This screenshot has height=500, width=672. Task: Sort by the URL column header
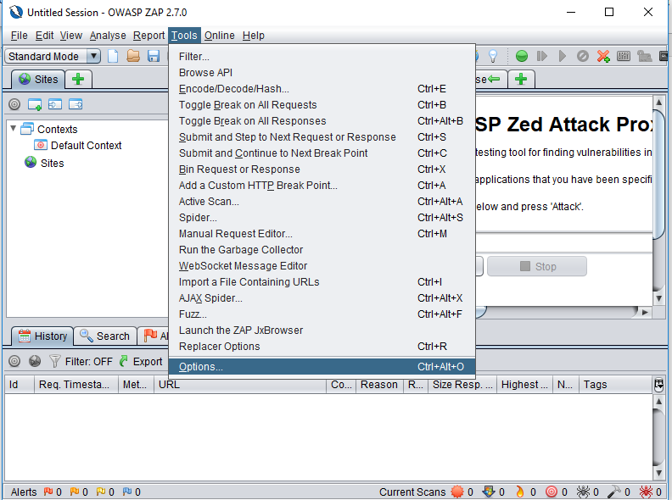[x=240, y=385]
